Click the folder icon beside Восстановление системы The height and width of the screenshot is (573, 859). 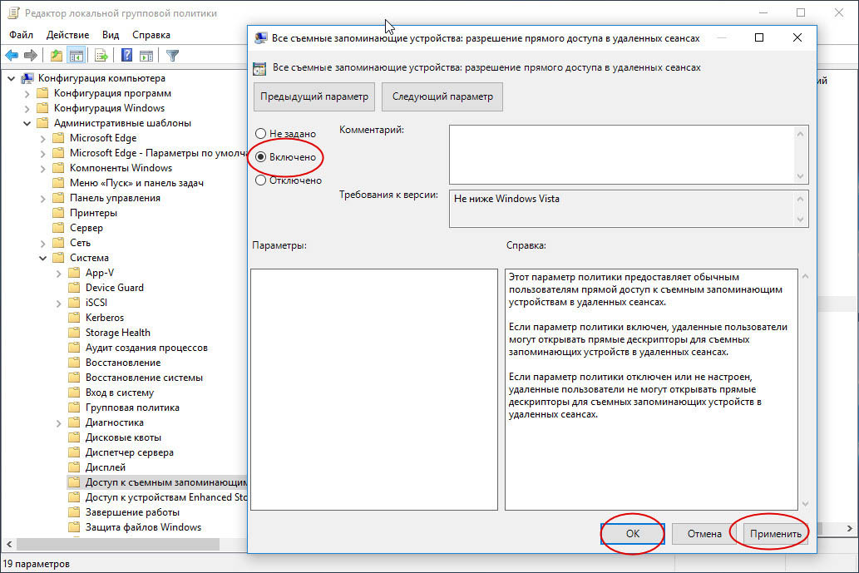click(x=74, y=377)
